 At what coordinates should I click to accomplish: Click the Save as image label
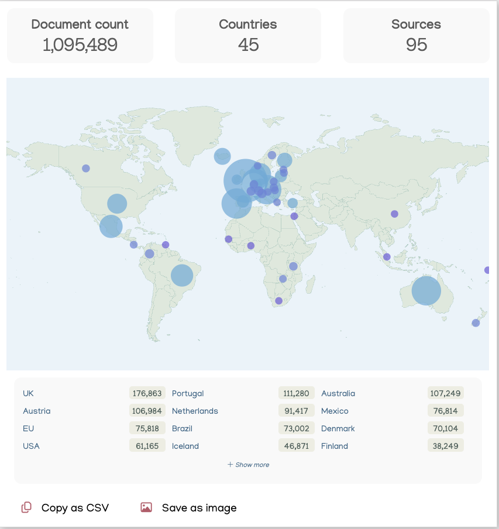[199, 508]
